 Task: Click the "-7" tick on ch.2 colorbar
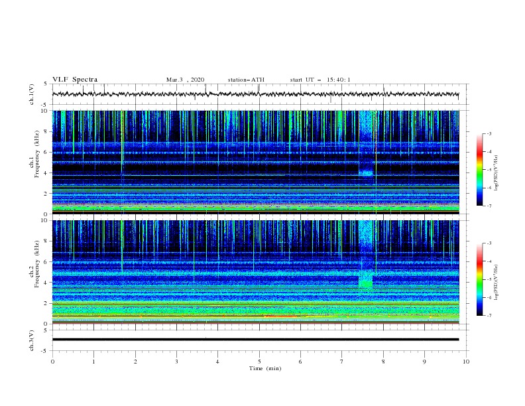pyautogui.click(x=489, y=316)
